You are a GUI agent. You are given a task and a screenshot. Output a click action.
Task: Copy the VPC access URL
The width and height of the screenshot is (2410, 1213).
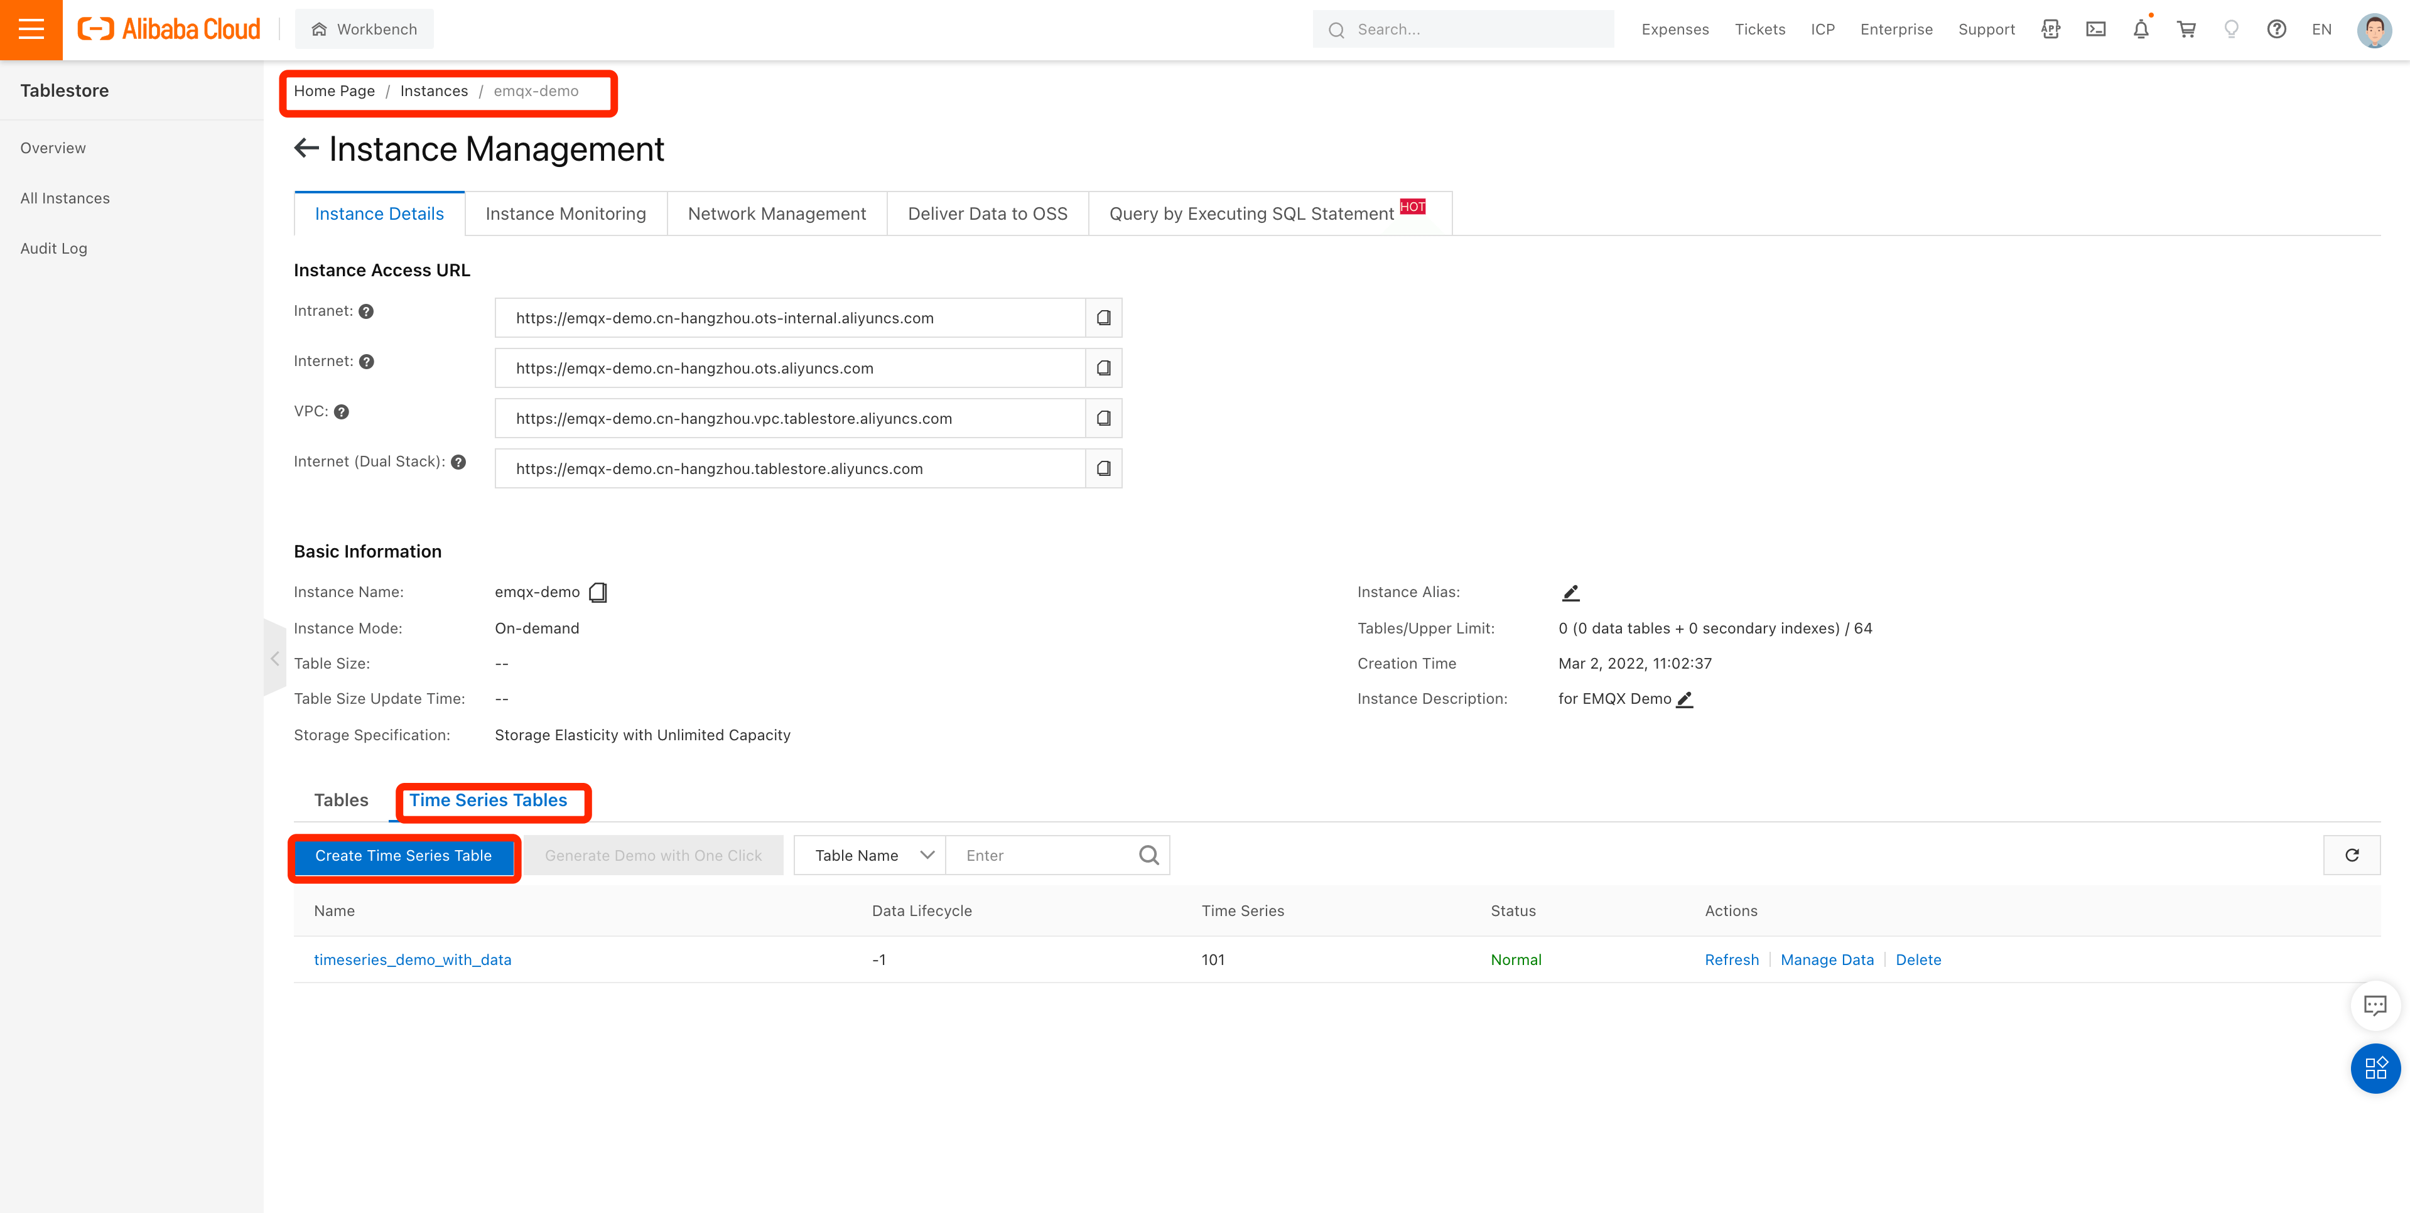coord(1103,418)
